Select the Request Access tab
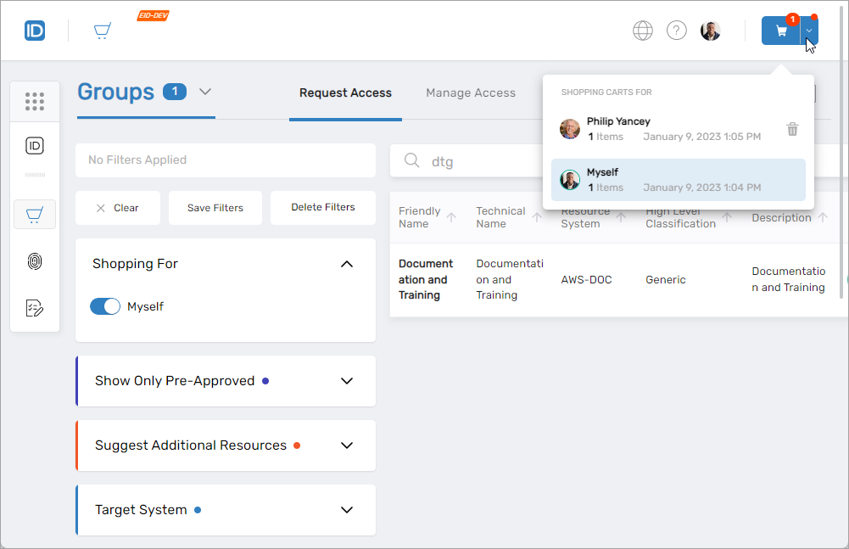Screen dimensions: 849x549 click(345, 92)
